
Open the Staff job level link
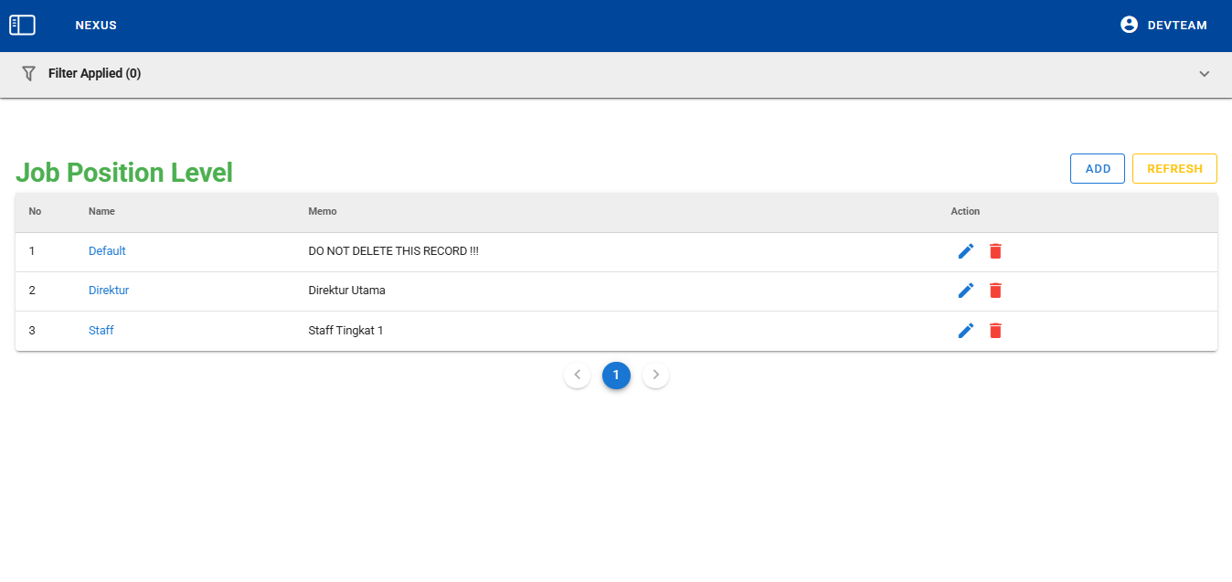point(101,331)
